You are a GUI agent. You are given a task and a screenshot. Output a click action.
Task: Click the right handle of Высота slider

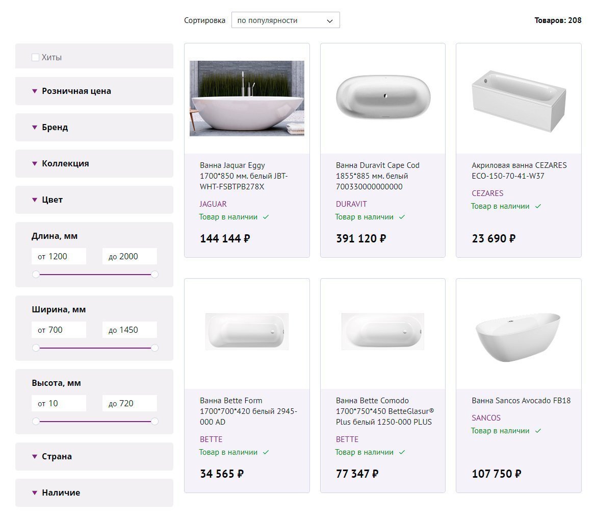click(155, 422)
